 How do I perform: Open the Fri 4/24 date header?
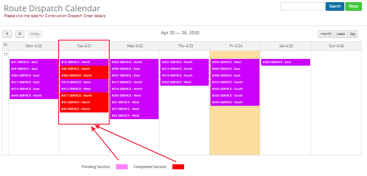click(x=236, y=46)
